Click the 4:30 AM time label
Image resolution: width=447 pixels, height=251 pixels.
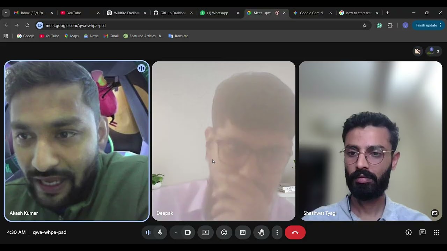(16, 232)
